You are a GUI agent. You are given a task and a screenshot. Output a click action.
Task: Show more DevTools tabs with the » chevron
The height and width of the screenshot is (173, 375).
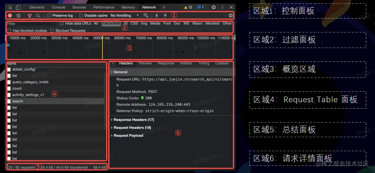click(x=164, y=7)
